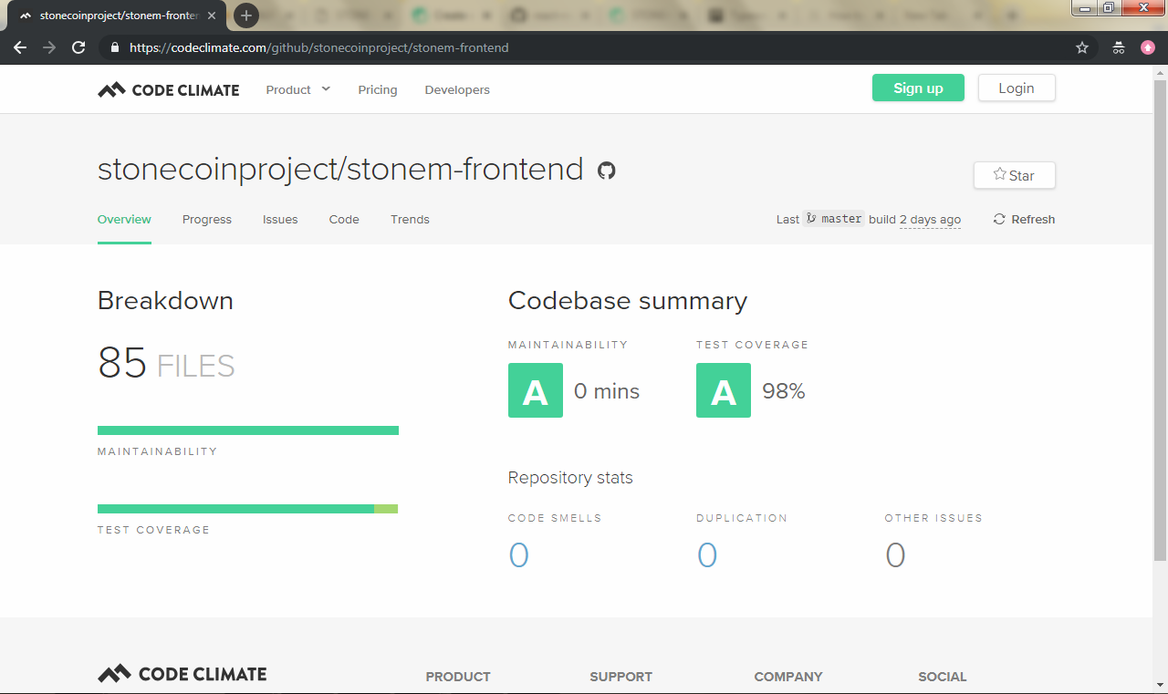Click the Sign up button
1168x694 pixels.
918,88
